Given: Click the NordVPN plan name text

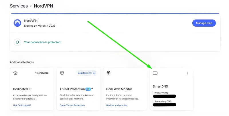Looking at the screenshot, I should point(31,21).
